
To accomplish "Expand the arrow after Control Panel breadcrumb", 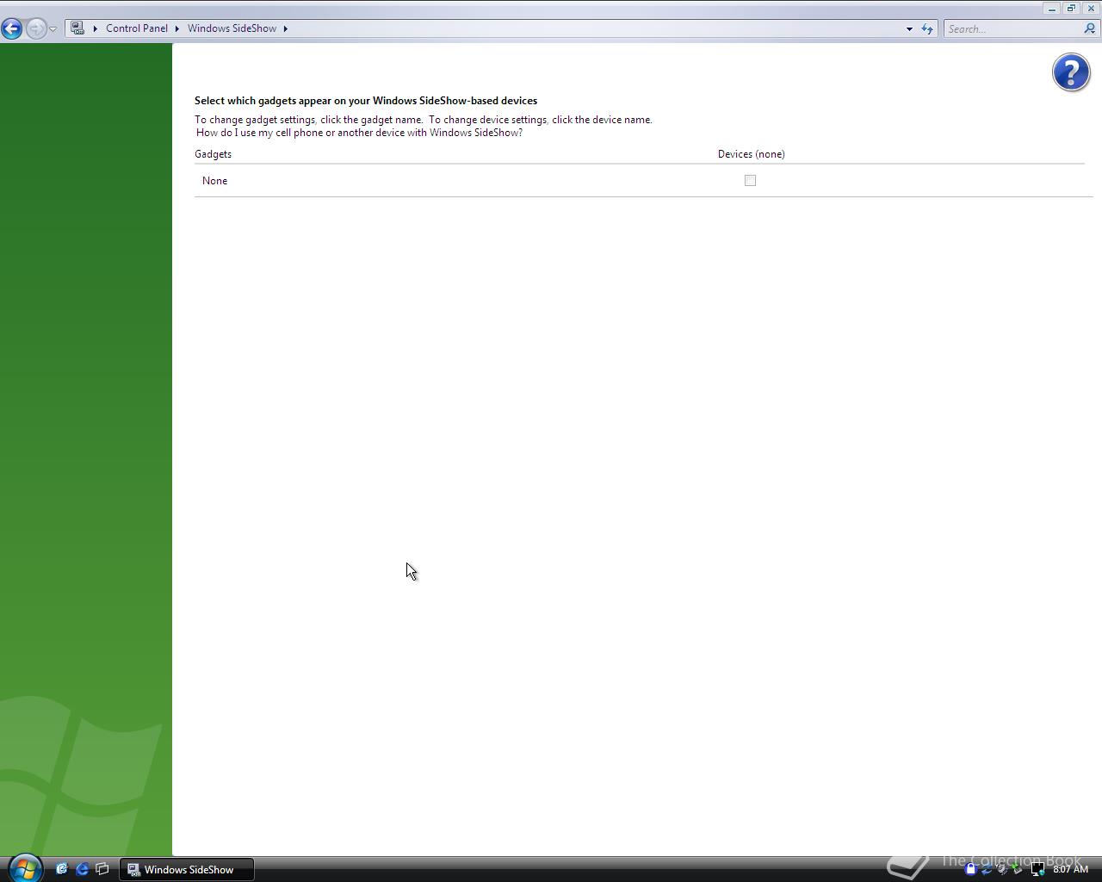I will 177,28.
